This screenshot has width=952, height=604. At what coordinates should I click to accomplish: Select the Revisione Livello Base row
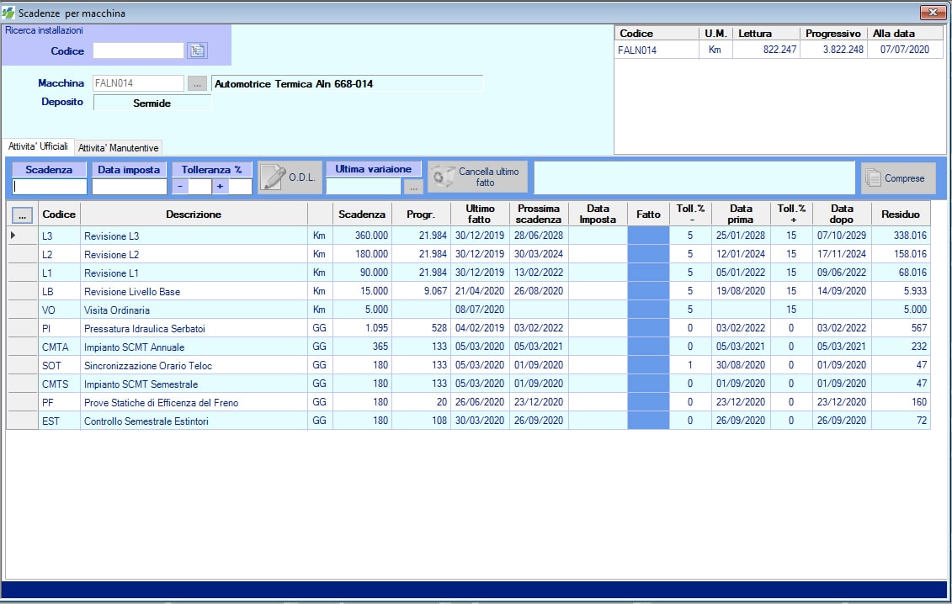tap(468, 291)
